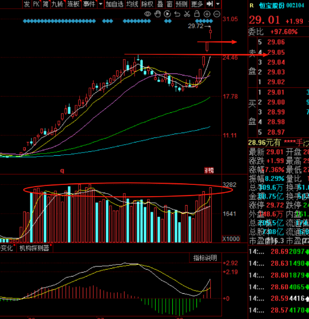Image resolution: width=309 pixels, height=319 pixels.
Task: Click the R margin-trading marker icon
Action: point(252,6)
